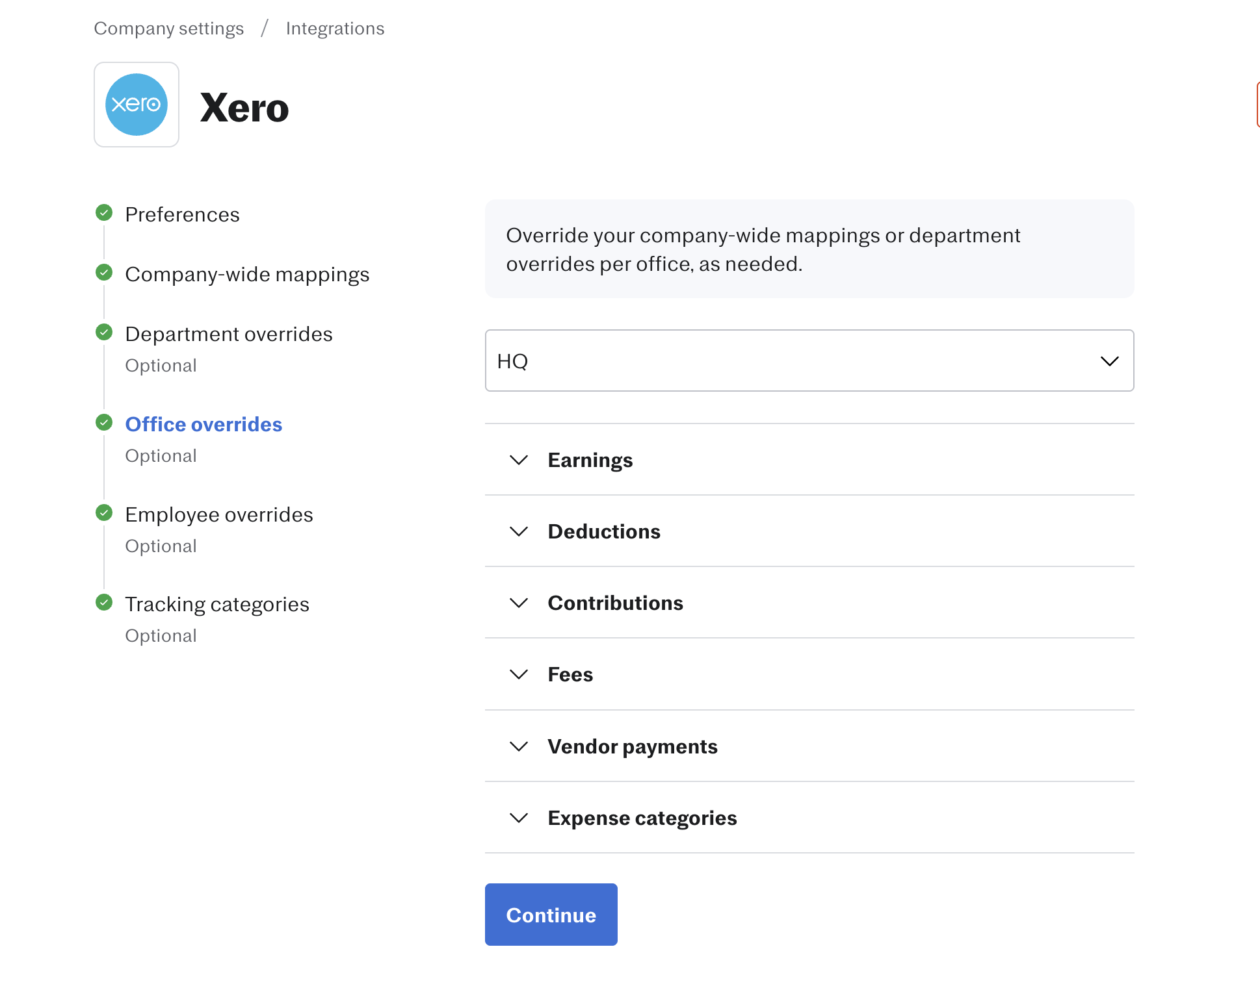This screenshot has height=986, width=1260.
Task: Open the Company-wide mappings step
Action: (247, 274)
